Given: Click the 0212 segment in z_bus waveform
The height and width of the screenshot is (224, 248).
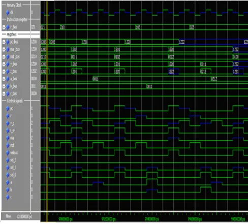Looking at the screenshot, I should (205, 72).
